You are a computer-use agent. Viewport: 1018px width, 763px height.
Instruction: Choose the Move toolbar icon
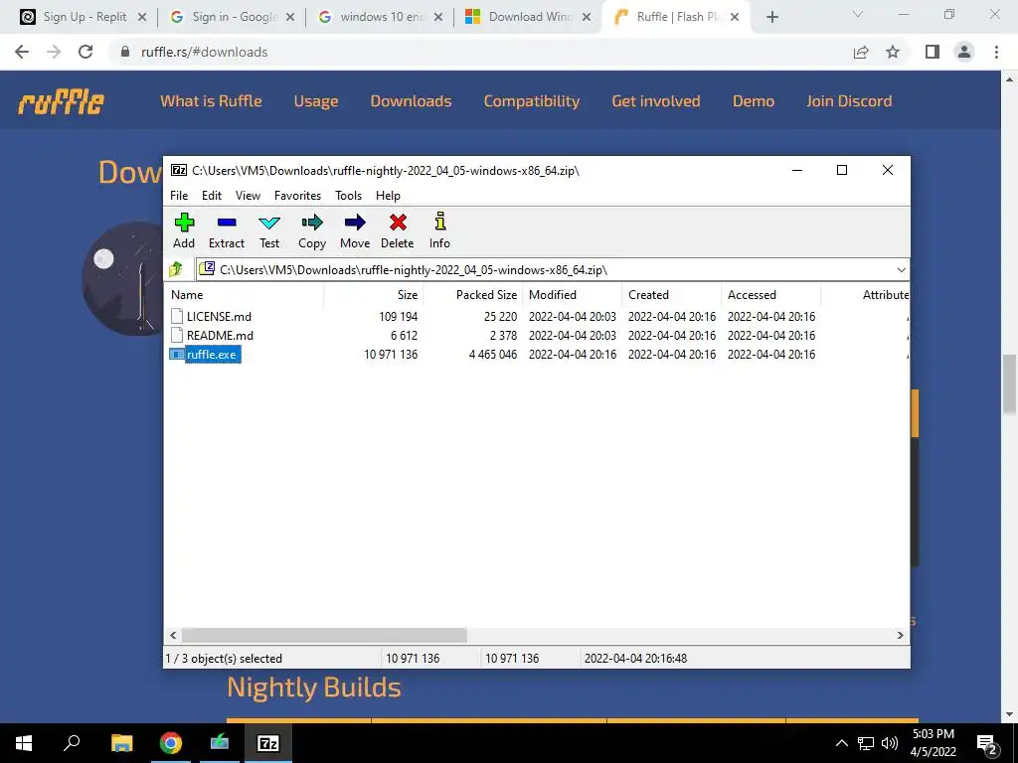pyautogui.click(x=355, y=230)
